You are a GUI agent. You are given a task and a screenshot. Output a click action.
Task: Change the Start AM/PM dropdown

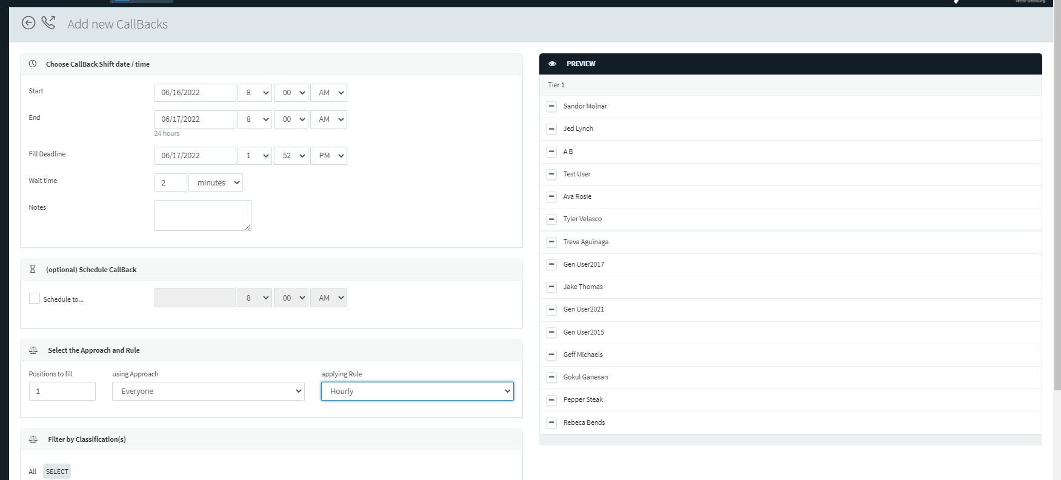tap(328, 93)
